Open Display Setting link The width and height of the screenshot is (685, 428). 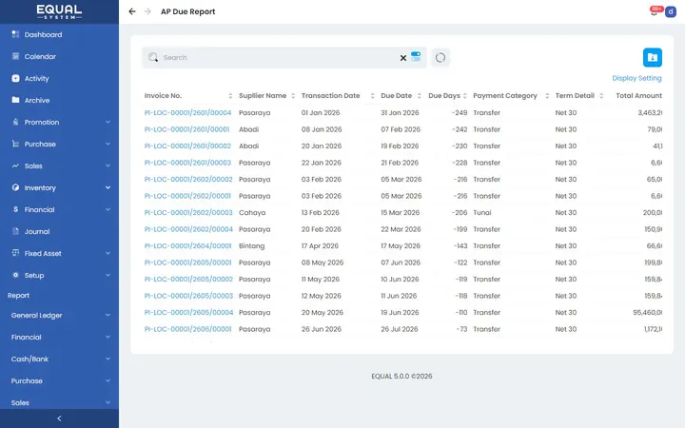636,78
